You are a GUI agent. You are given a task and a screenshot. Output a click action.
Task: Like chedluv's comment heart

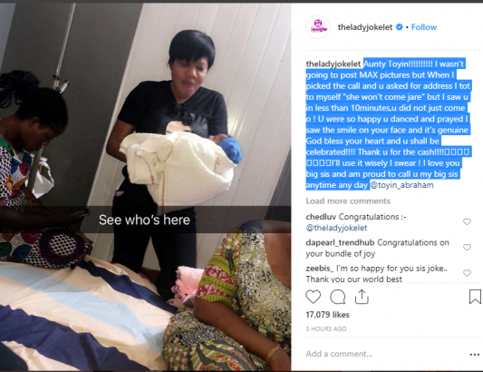(x=467, y=221)
